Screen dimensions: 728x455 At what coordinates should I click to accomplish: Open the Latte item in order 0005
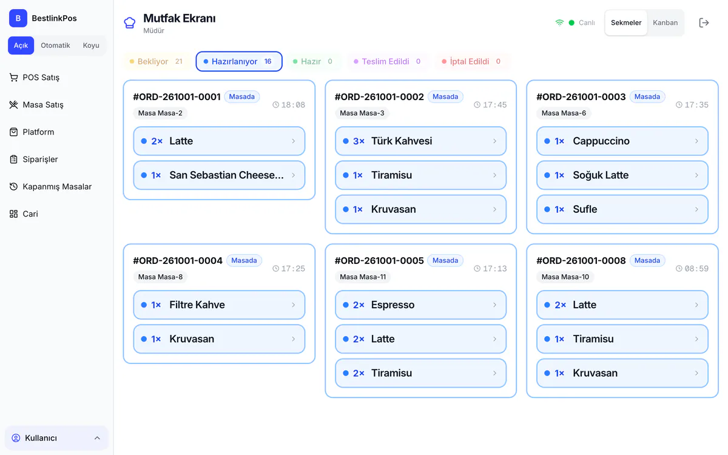coord(420,339)
